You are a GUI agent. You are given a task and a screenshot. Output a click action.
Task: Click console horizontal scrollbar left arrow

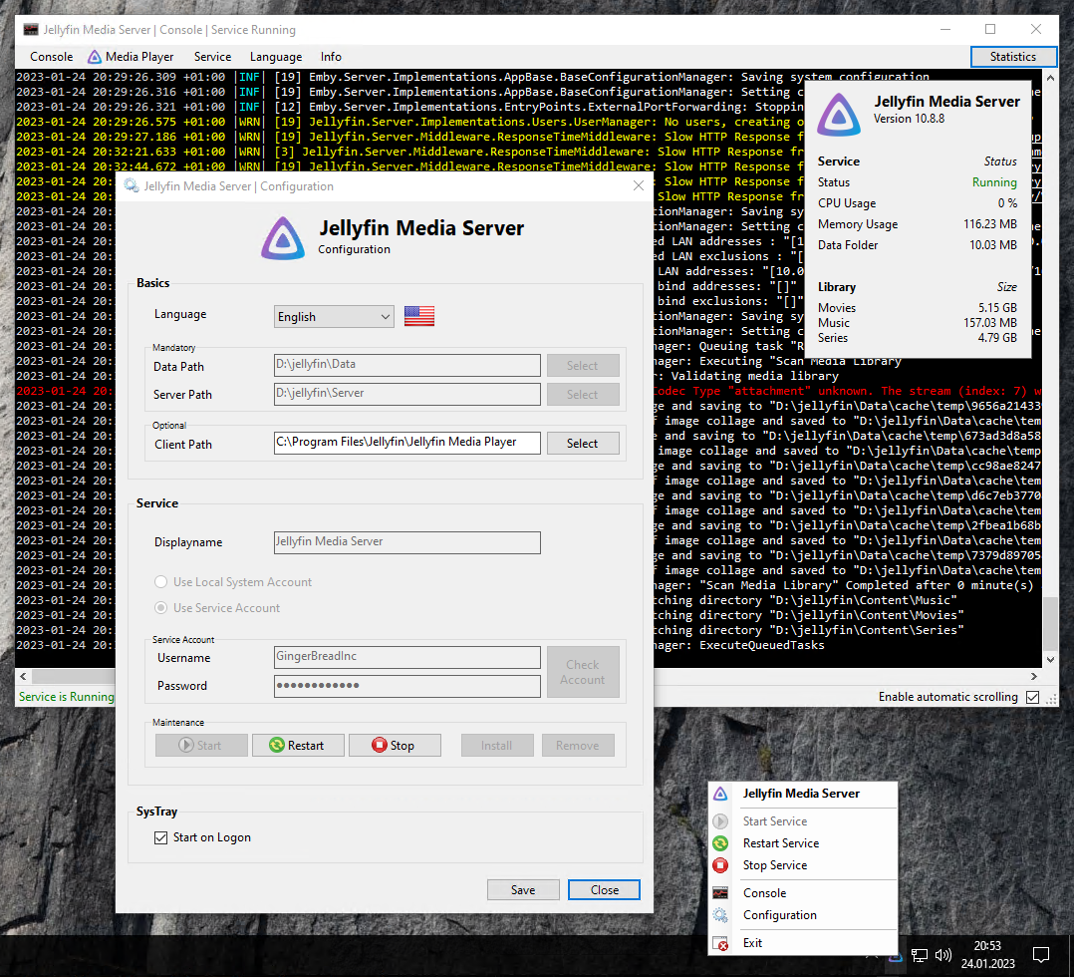[23, 676]
